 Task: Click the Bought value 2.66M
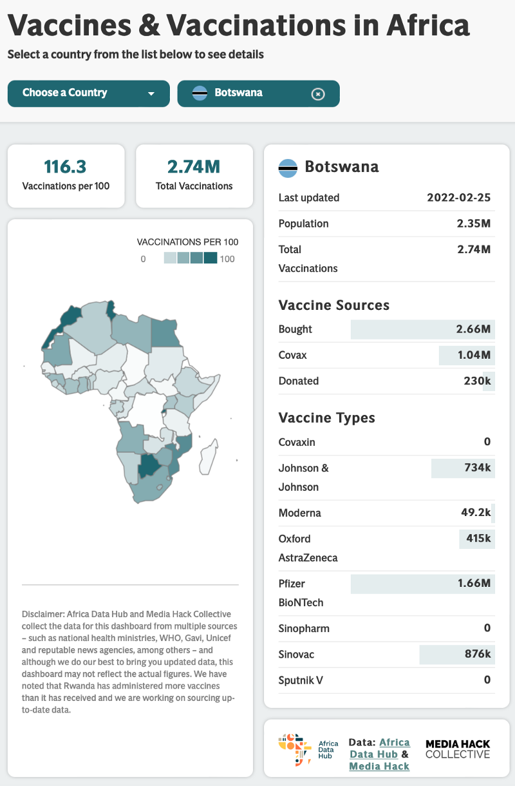pos(473,329)
